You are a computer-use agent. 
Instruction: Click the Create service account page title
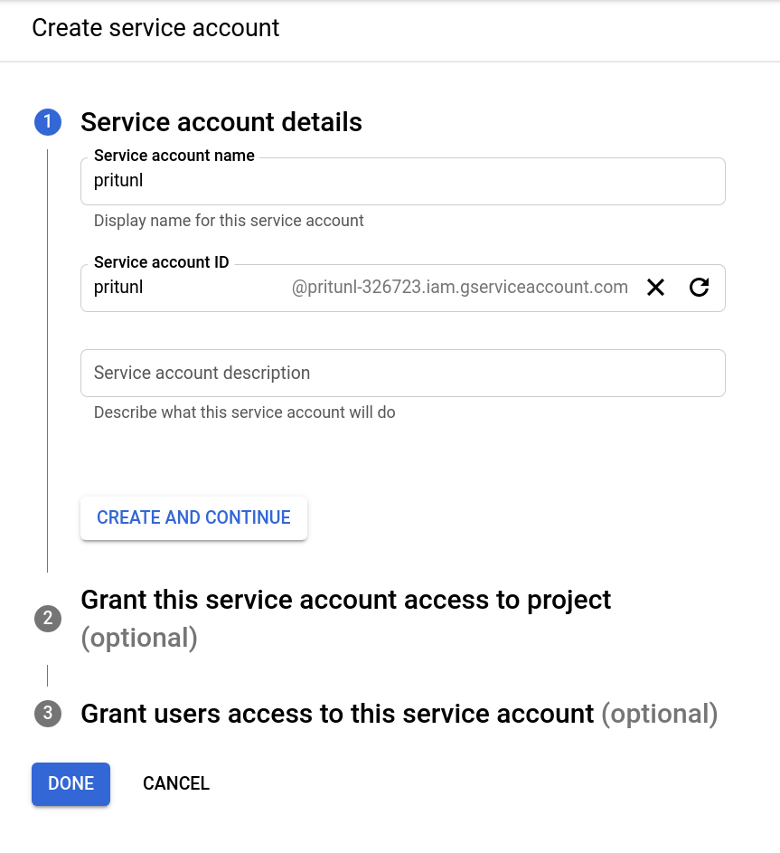click(x=155, y=28)
